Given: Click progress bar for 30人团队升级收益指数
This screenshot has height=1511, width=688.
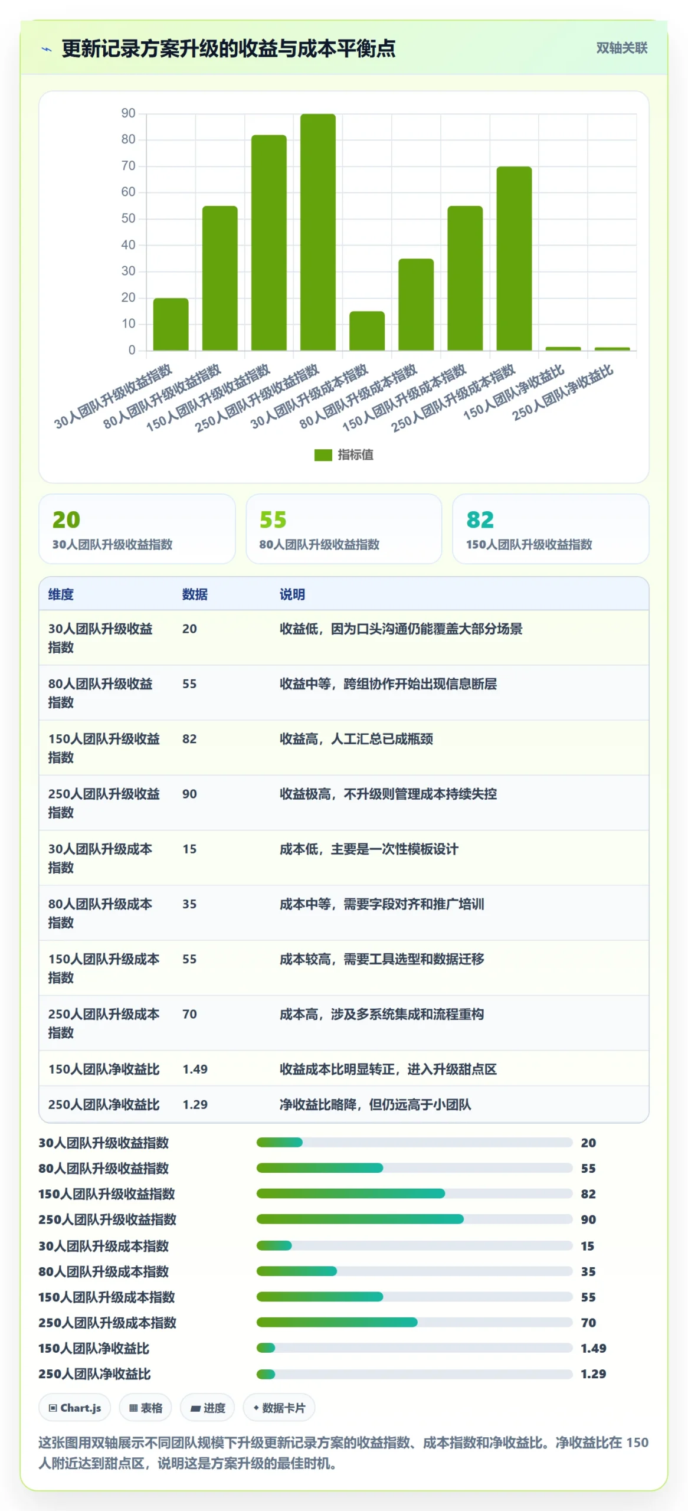Looking at the screenshot, I should click(414, 1143).
